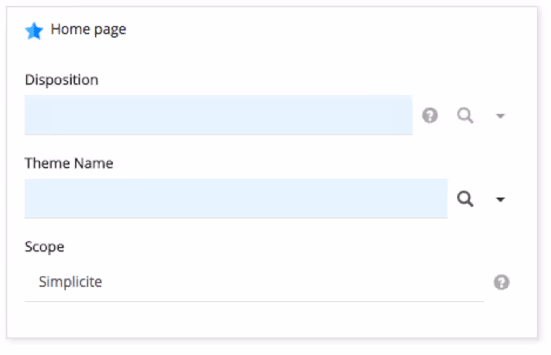Search for a Theme Name value

pos(465,199)
